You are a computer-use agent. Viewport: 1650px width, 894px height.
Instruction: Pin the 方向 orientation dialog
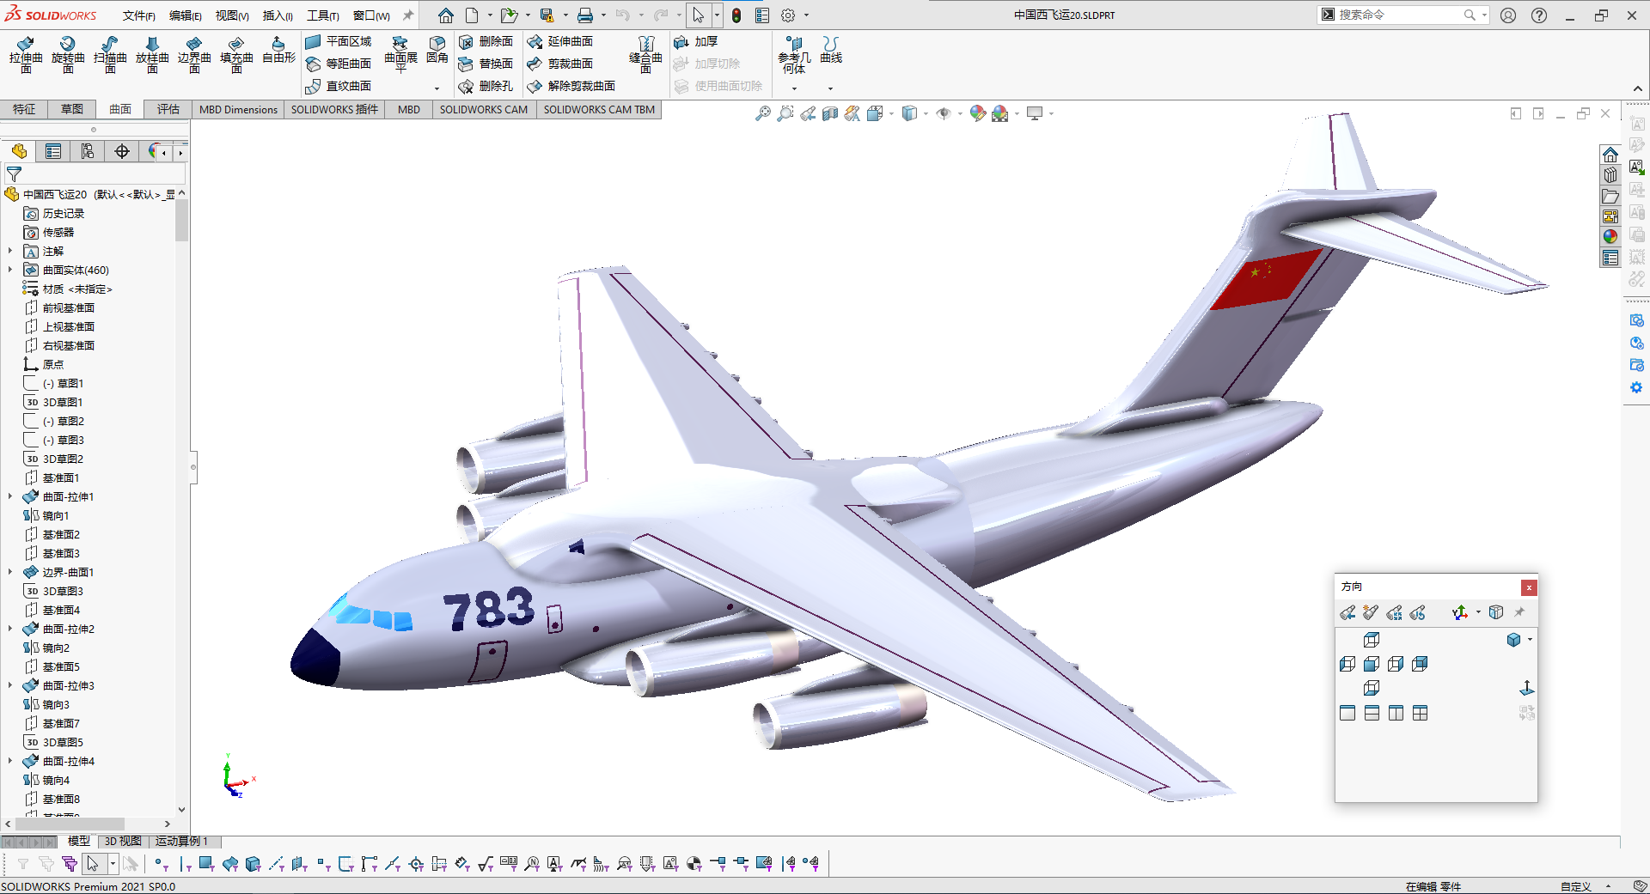[x=1519, y=612]
